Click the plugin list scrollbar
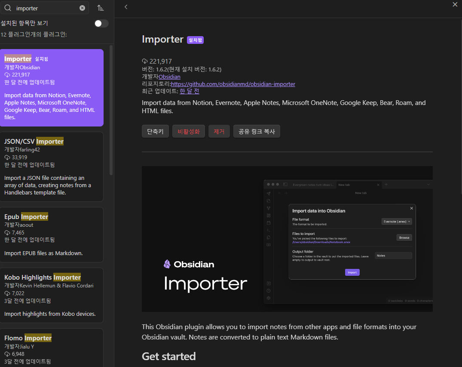The width and height of the screenshot is (462, 367). coord(111,110)
